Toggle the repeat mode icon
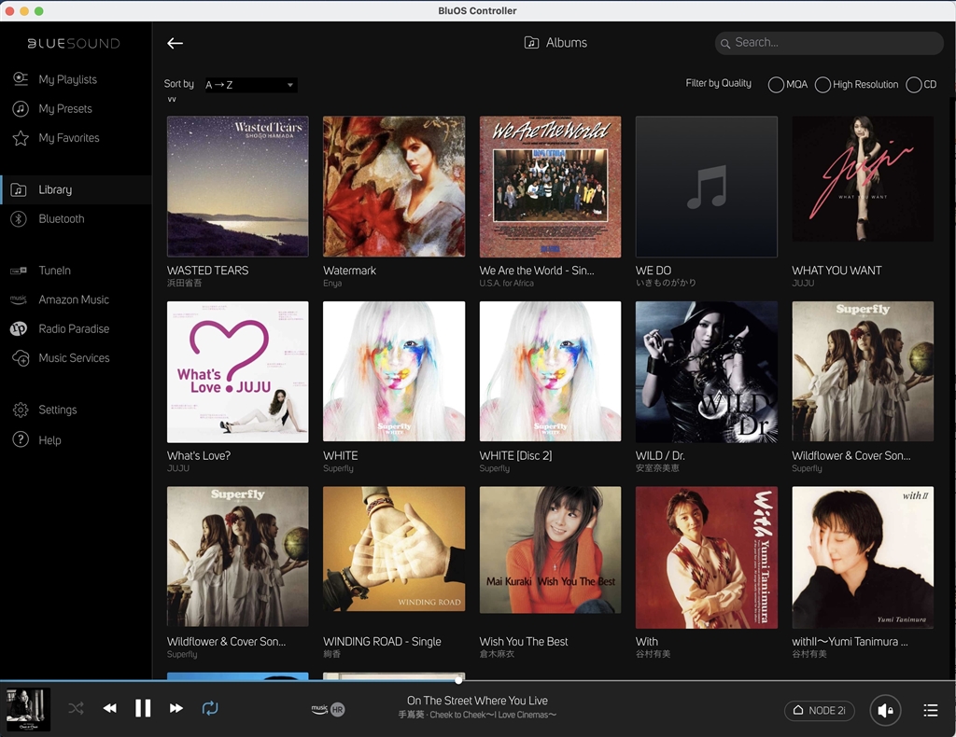 pyautogui.click(x=210, y=708)
